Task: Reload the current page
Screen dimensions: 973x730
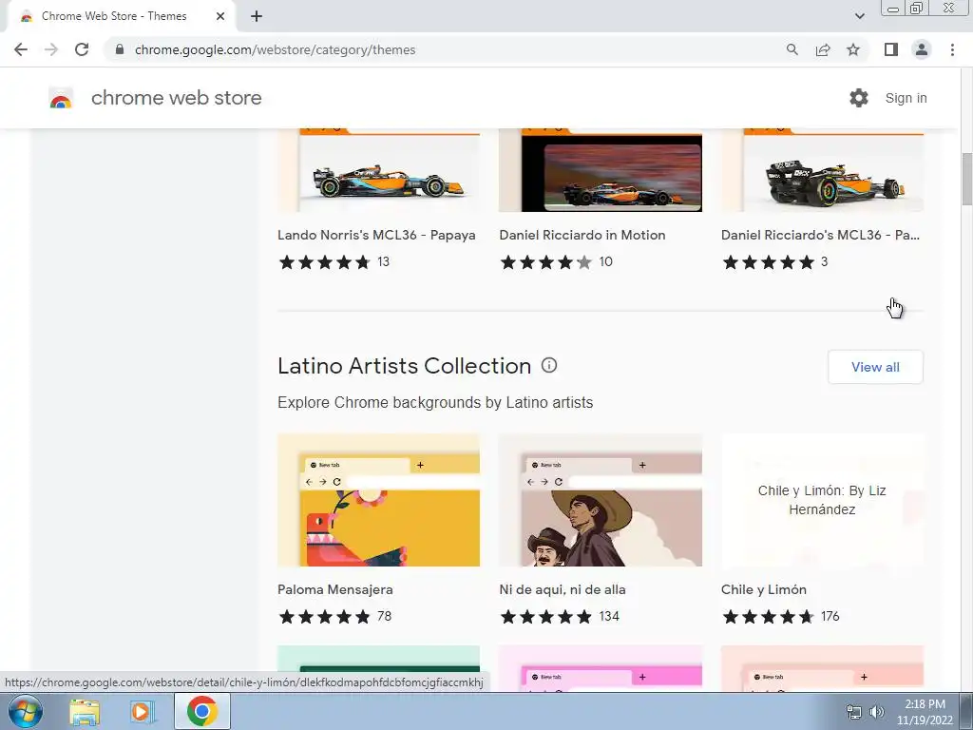Action: (x=82, y=49)
